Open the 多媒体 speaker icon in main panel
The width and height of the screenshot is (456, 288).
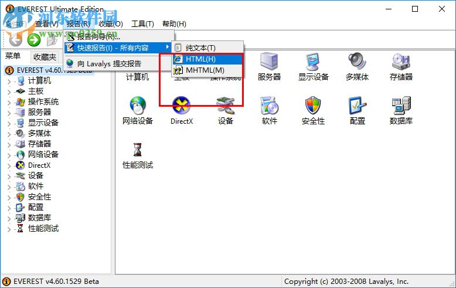[x=357, y=62]
